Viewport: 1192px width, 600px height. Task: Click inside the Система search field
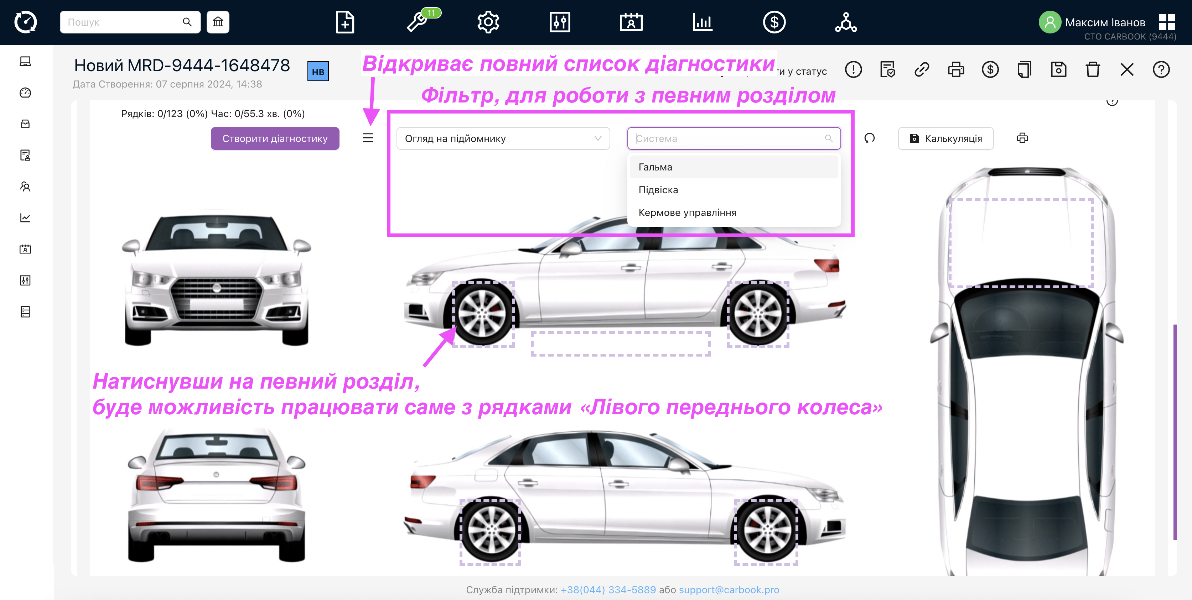pos(734,138)
